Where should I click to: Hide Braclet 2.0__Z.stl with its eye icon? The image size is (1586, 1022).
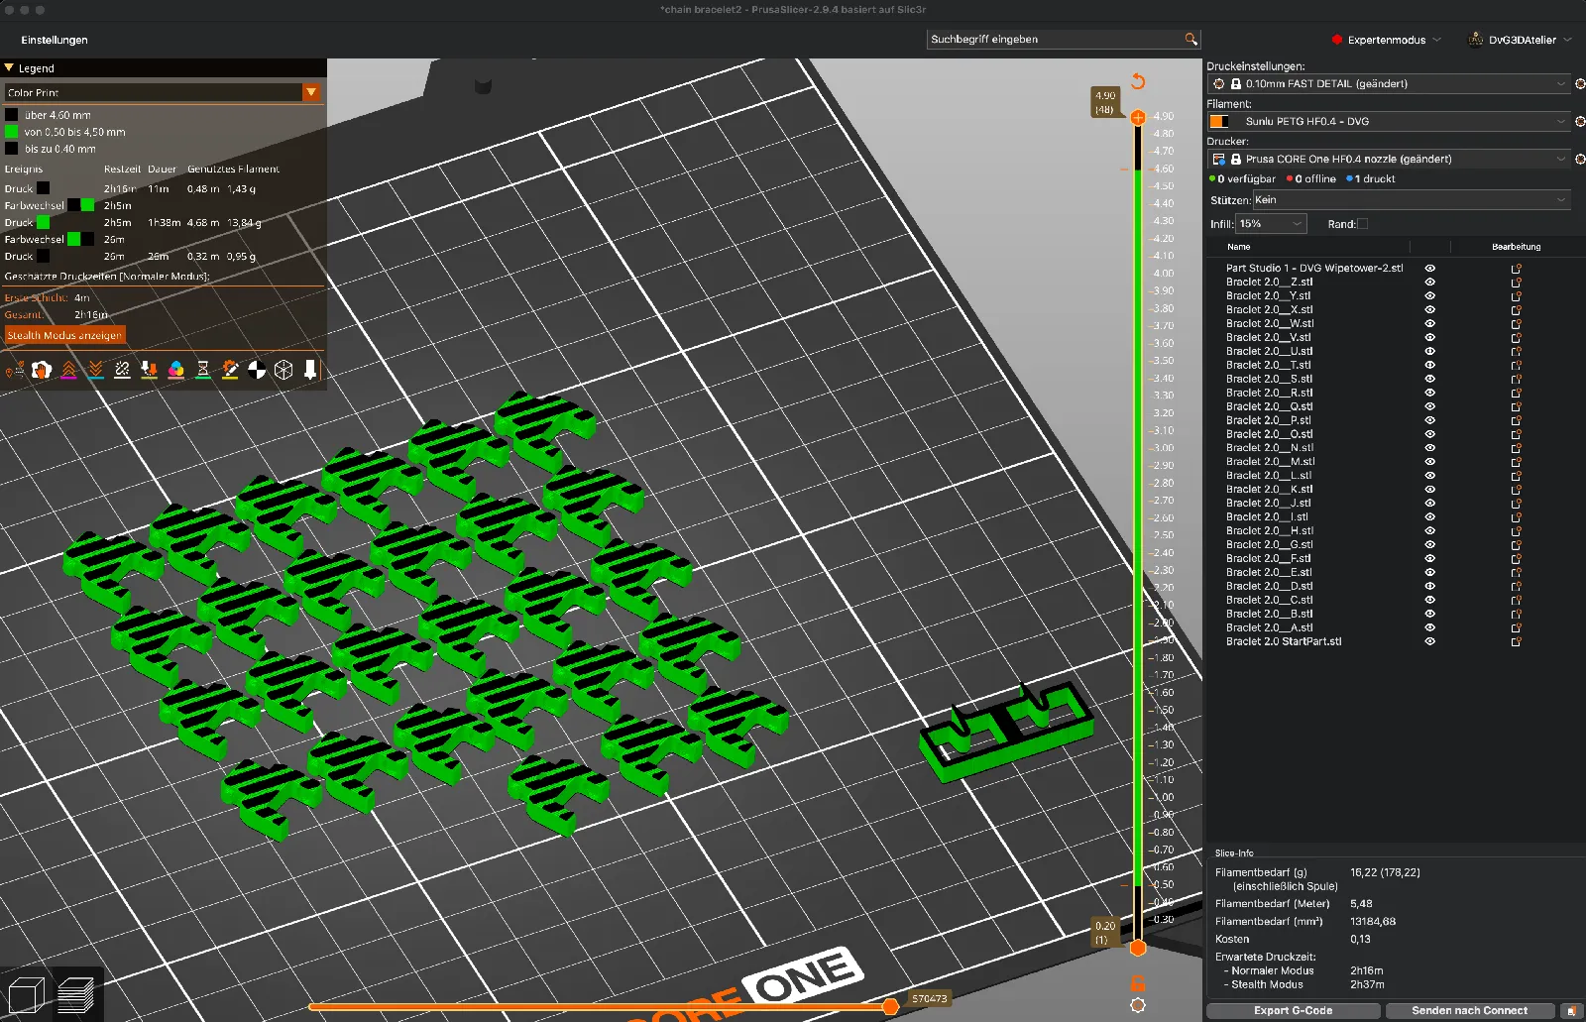(1429, 282)
